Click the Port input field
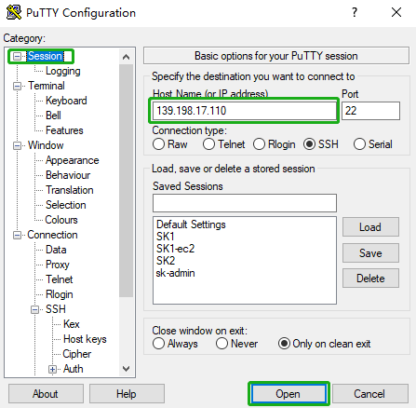The height and width of the screenshot is (408, 416). pyautogui.click(x=370, y=111)
